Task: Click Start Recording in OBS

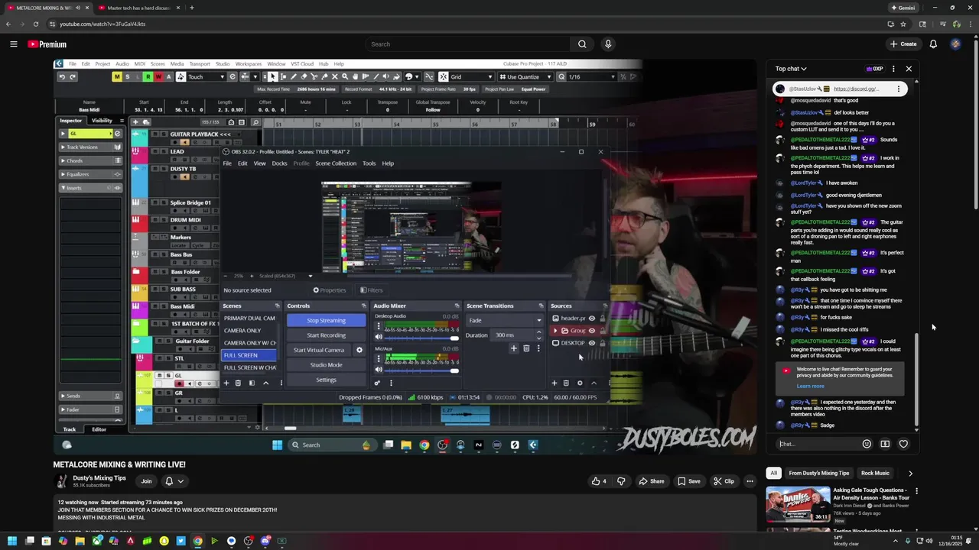Action: click(326, 335)
